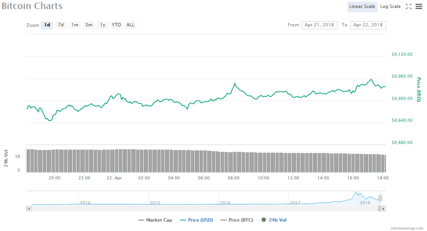Toggle 24h Vol series in legend
This screenshot has height=231, width=427.
(x=274, y=220)
